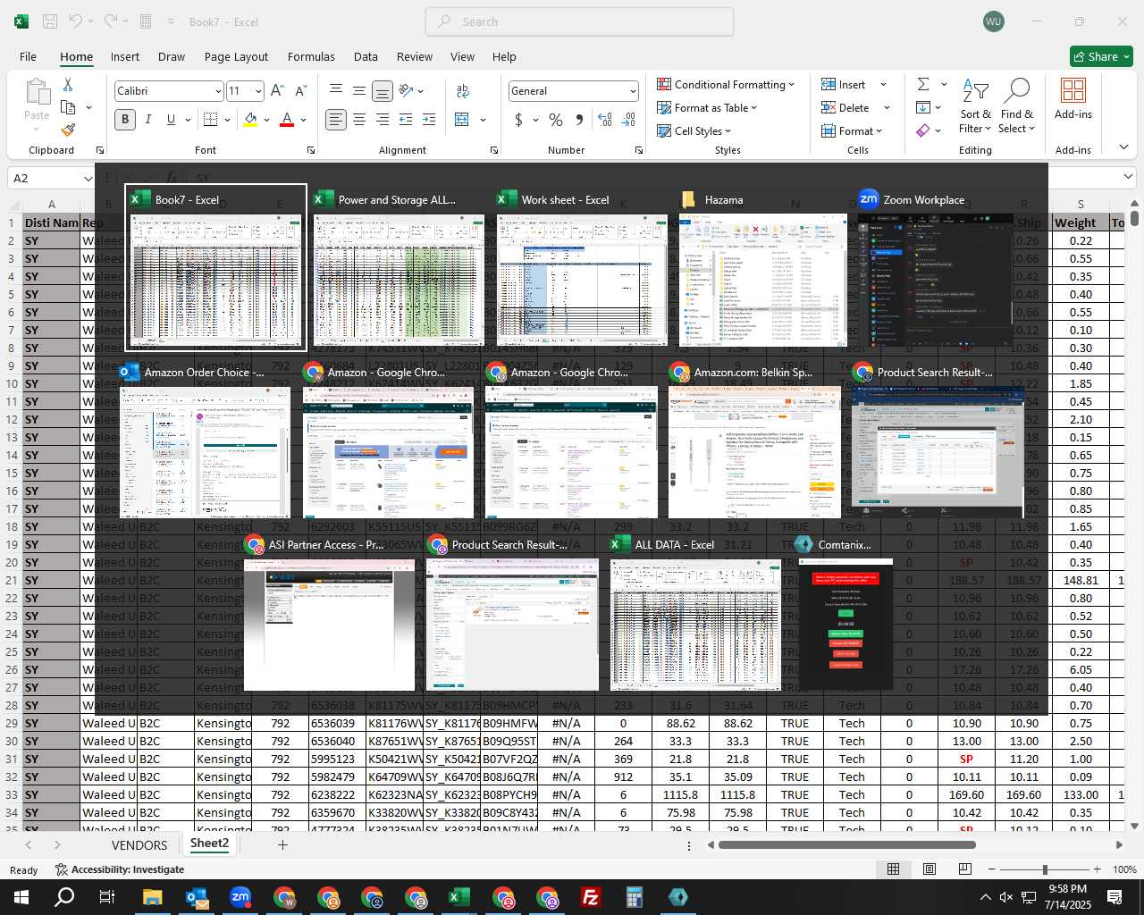Apply Top Align

[336, 91]
